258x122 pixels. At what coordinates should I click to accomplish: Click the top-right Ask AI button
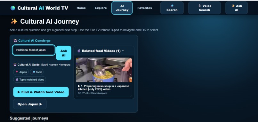tap(237, 8)
